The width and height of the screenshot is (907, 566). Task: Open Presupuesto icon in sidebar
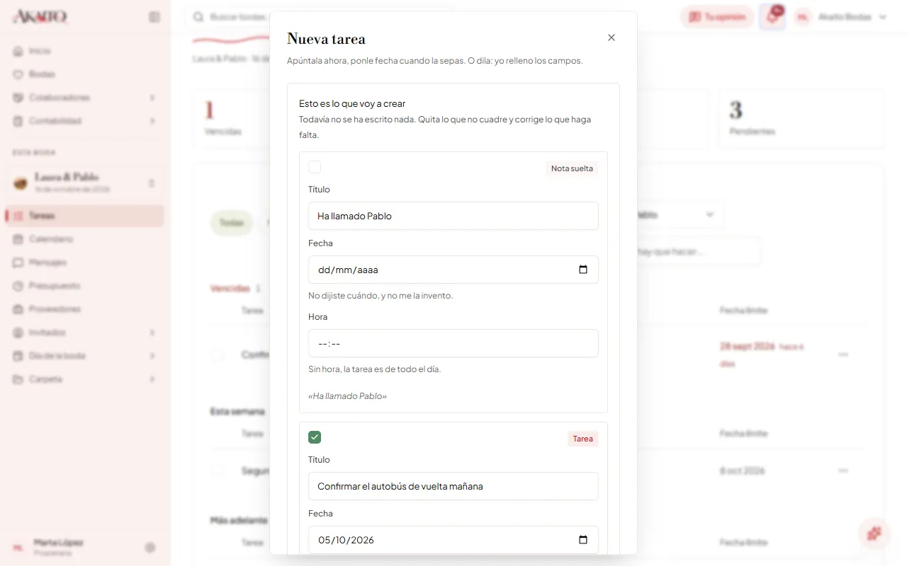18,286
